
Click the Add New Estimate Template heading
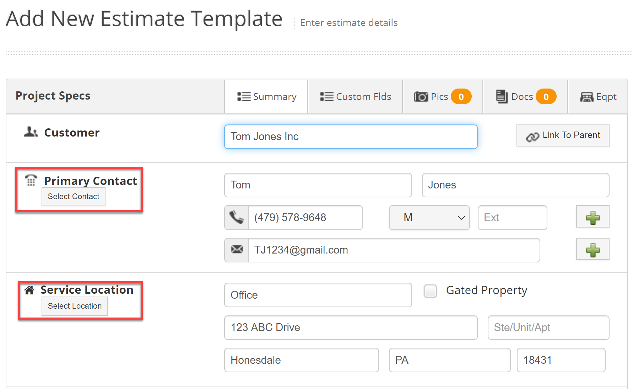point(144,18)
